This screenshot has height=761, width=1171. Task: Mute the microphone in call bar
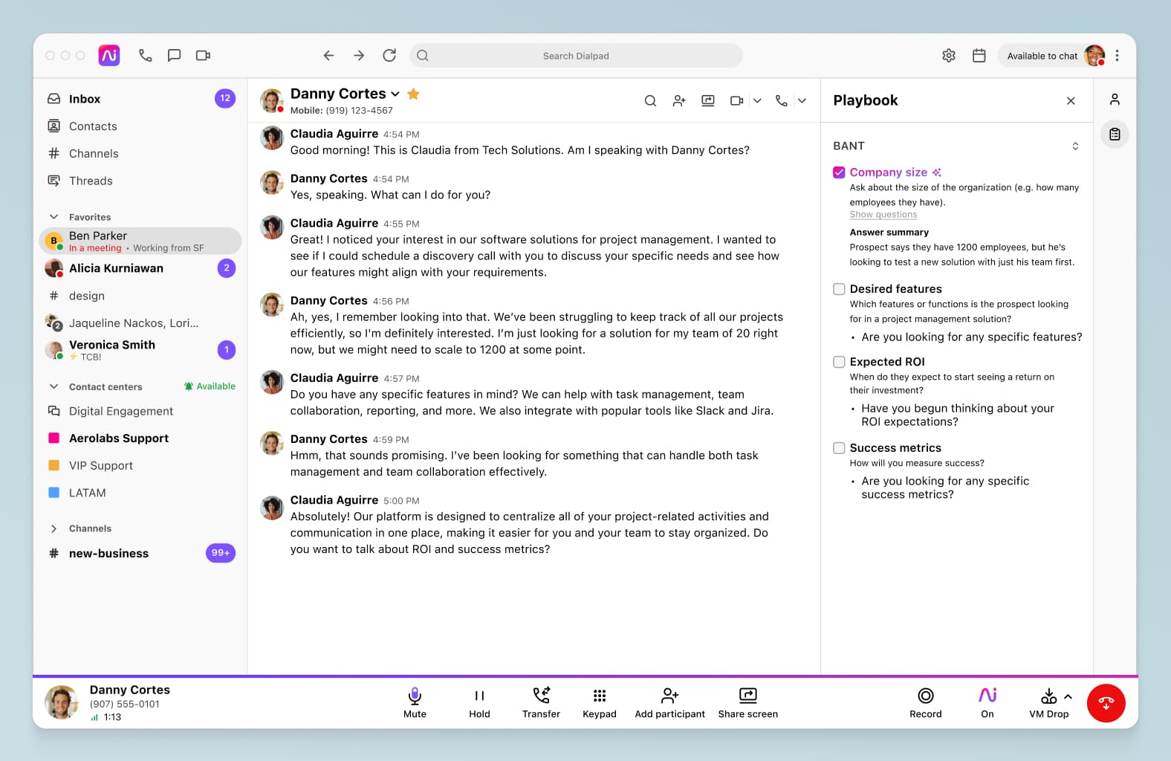tap(415, 702)
